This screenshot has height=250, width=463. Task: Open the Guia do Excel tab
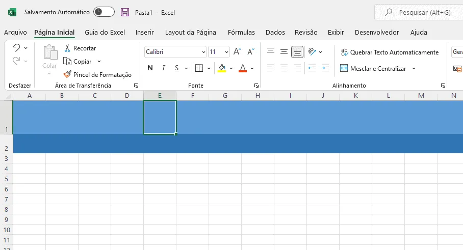tap(105, 33)
